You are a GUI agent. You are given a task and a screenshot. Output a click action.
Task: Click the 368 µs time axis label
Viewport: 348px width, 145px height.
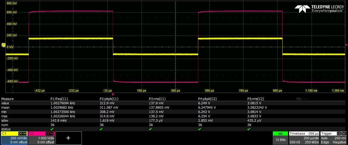pos(176,91)
